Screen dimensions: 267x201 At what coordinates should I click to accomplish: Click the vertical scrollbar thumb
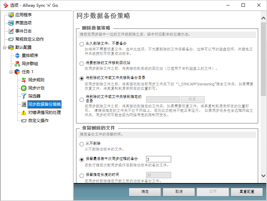pos(263,59)
